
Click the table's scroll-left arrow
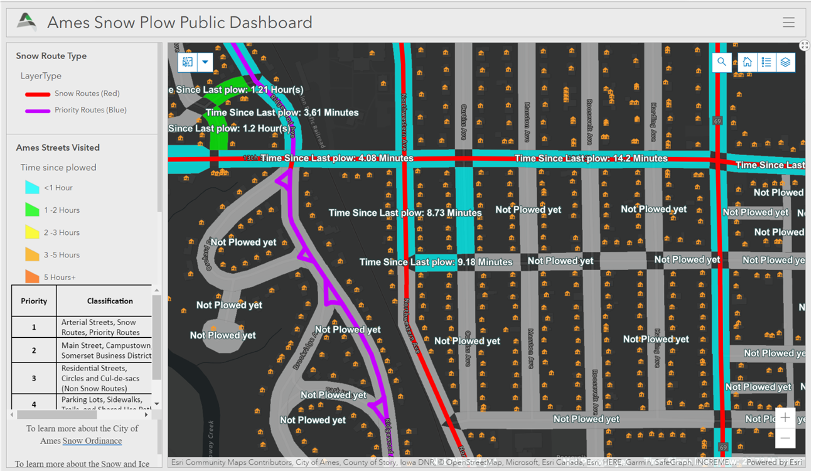[13, 414]
